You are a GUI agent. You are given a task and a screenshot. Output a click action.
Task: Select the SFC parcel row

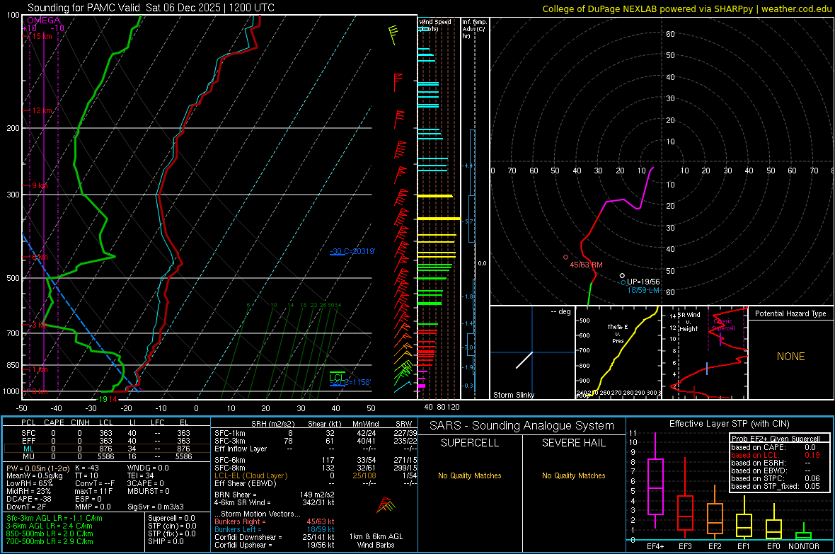coord(106,433)
